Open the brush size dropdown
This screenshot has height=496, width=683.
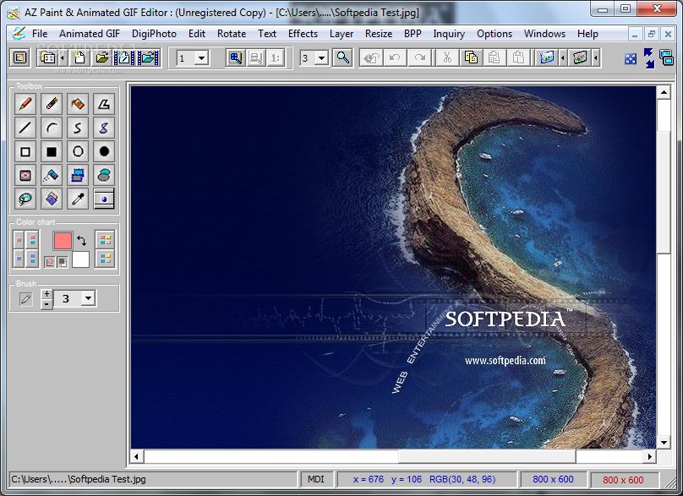[88, 298]
